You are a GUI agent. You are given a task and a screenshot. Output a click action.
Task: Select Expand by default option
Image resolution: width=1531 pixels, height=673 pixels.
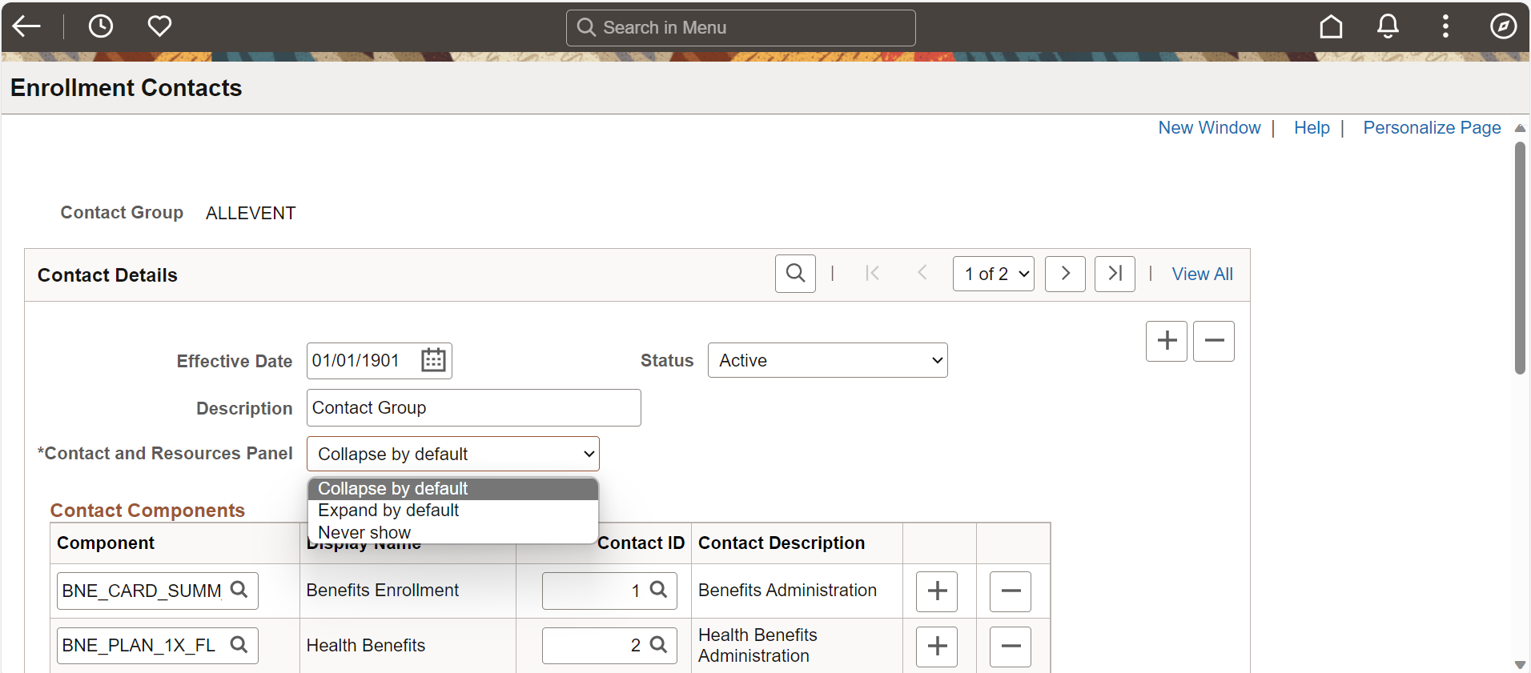click(x=388, y=511)
